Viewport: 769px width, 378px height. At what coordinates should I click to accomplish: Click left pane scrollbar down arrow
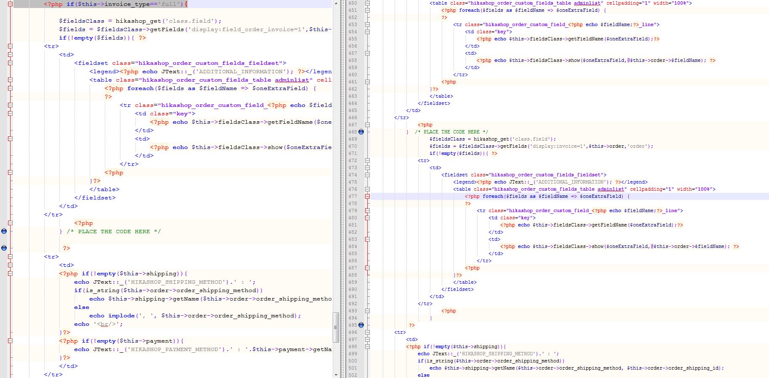(x=336, y=375)
